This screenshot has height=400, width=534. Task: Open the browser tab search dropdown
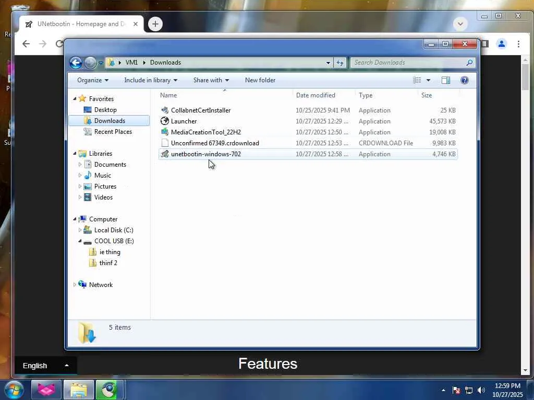pos(460,24)
